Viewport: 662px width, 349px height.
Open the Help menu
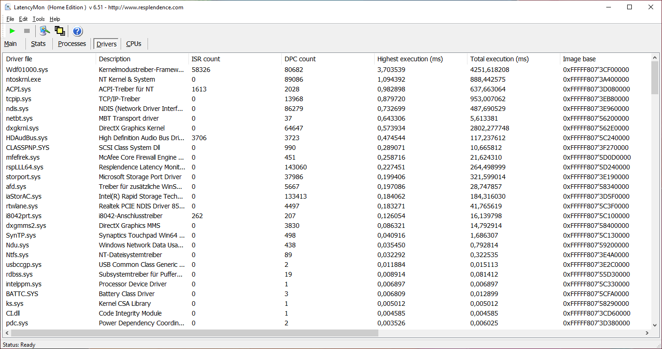click(55, 19)
